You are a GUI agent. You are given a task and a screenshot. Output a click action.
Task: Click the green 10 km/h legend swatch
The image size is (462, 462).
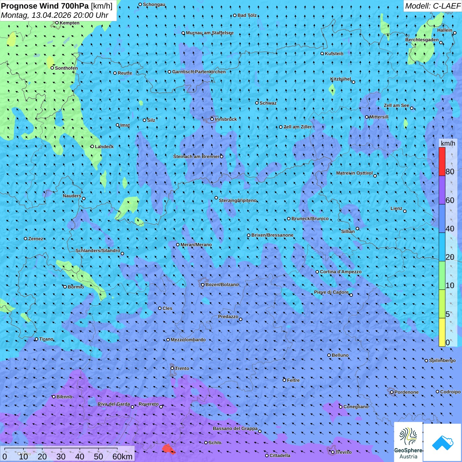click(x=442, y=276)
